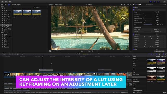Open the Style Color dropdown
The height and width of the screenshot is (94, 167).
tap(157, 12)
